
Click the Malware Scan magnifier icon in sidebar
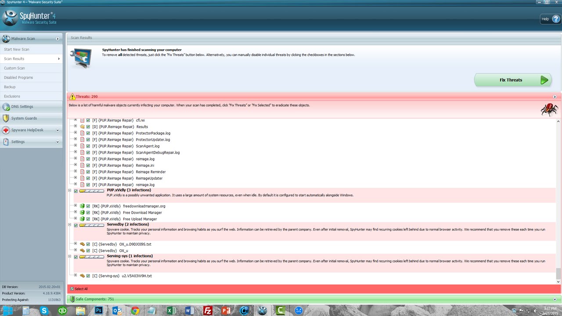(x=6, y=39)
